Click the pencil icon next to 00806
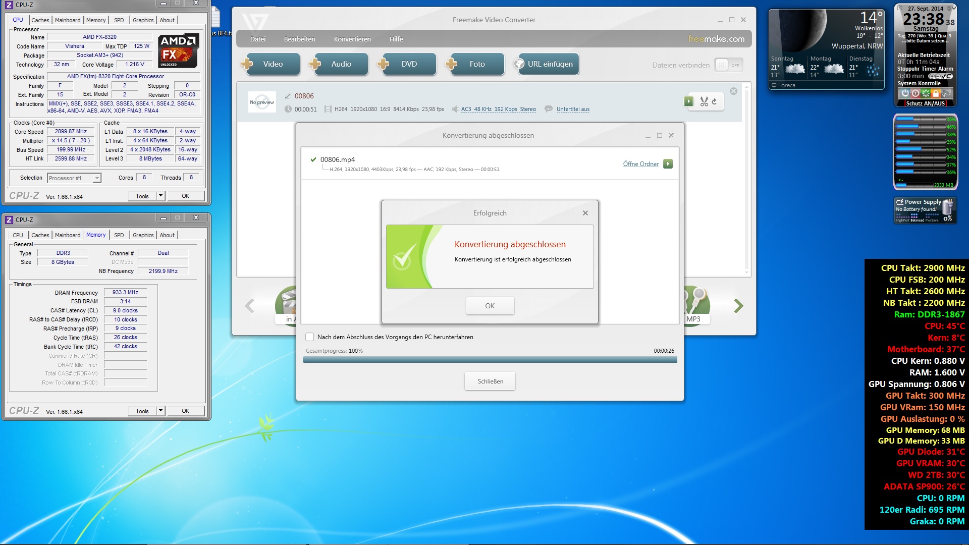This screenshot has width=969, height=545. pyautogui.click(x=288, y=96)
